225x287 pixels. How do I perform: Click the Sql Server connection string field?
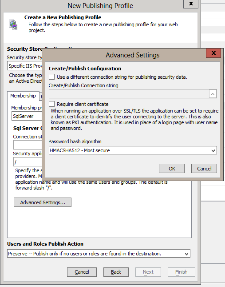coord(28,145)
